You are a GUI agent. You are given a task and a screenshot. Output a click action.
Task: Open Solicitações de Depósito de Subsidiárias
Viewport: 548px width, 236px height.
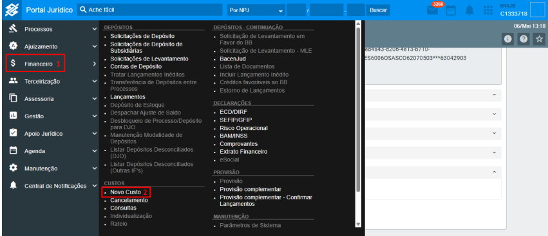pos(146,48)
